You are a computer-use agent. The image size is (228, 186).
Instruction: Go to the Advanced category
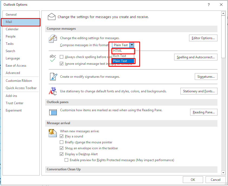(x=21, y=73)
